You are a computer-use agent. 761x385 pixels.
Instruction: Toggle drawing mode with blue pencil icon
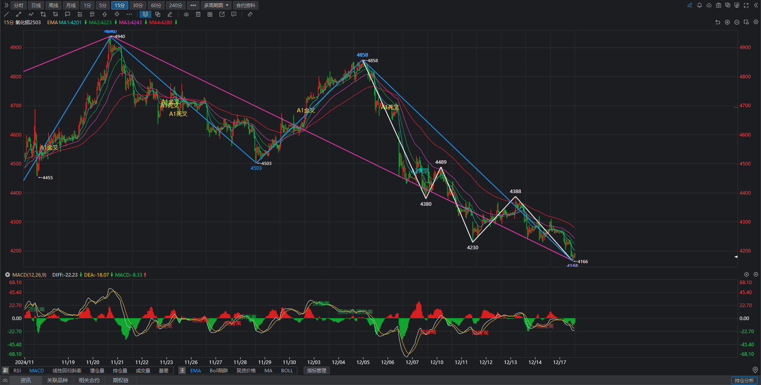[690, 5]
